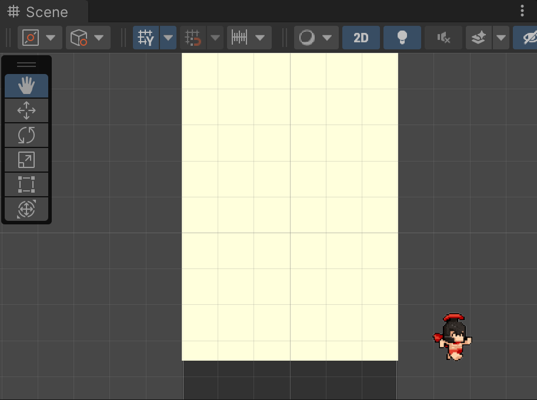Select the Rotate tool
Screen dimensions: 537x400
pyautogui.click(x=26, y=135)
